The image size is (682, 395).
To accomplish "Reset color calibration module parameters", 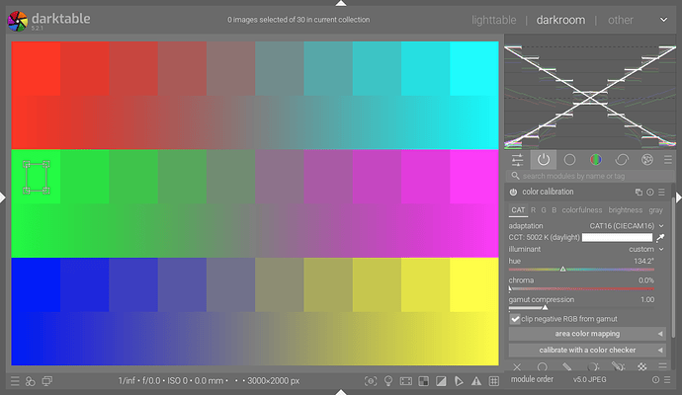I will click(651, 192).
